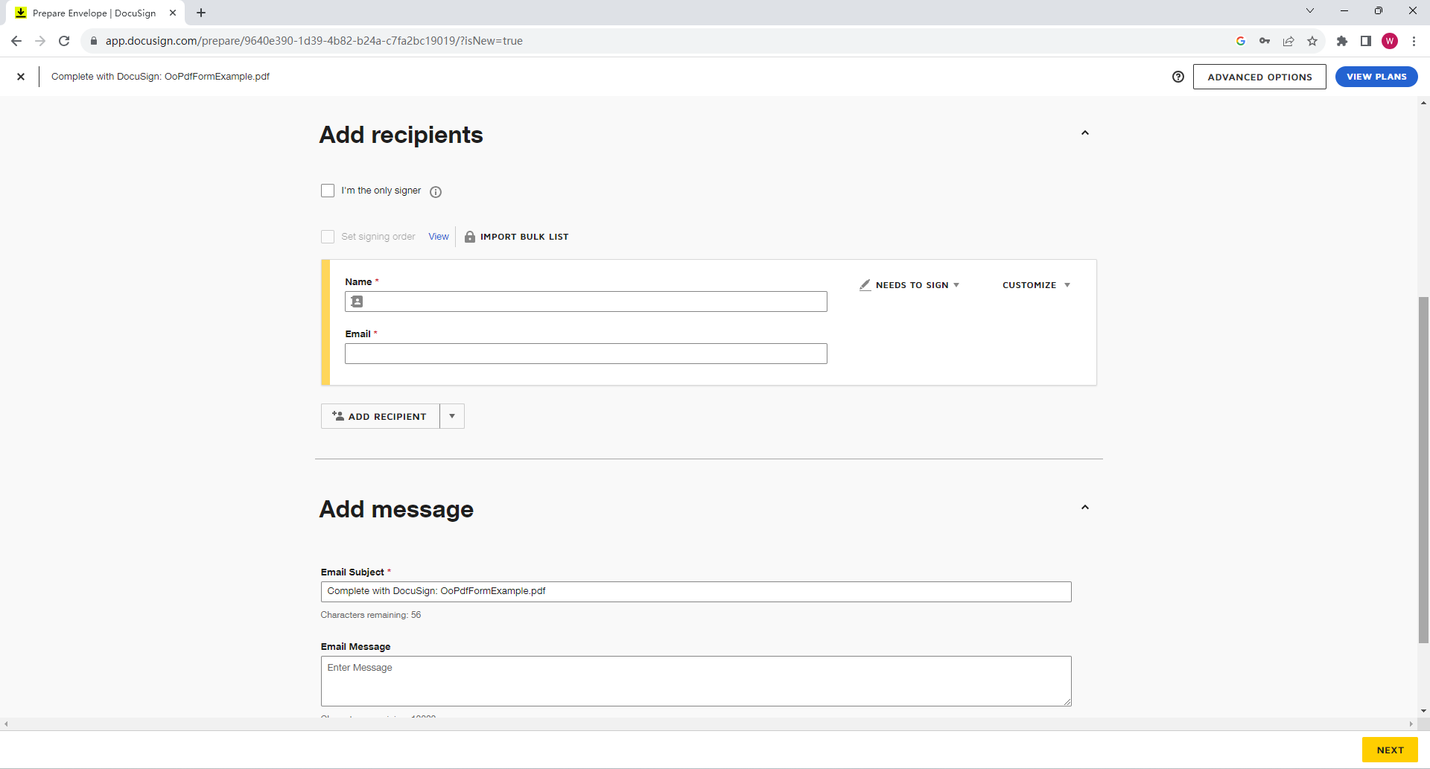The height and width of the screenshot is (769, 1430).
Task: Click the 'Add message' heading
Action: (396, 509)
